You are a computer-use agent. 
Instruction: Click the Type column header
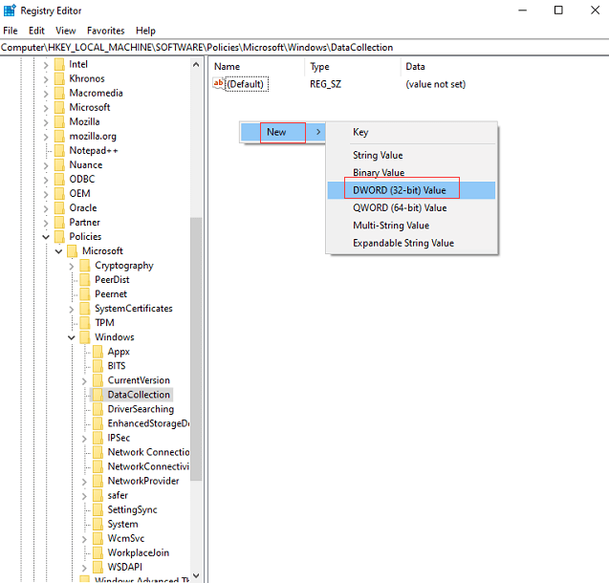pos(353,66)
